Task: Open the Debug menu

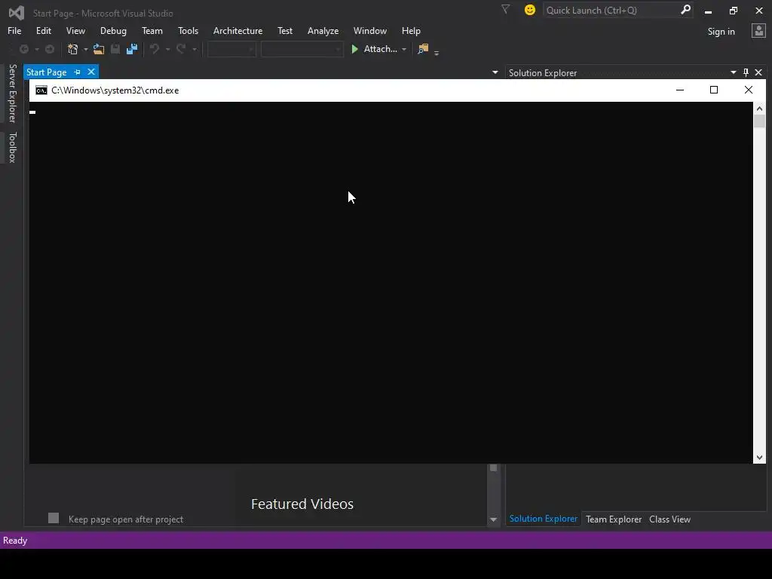Action: coord(113,30)
